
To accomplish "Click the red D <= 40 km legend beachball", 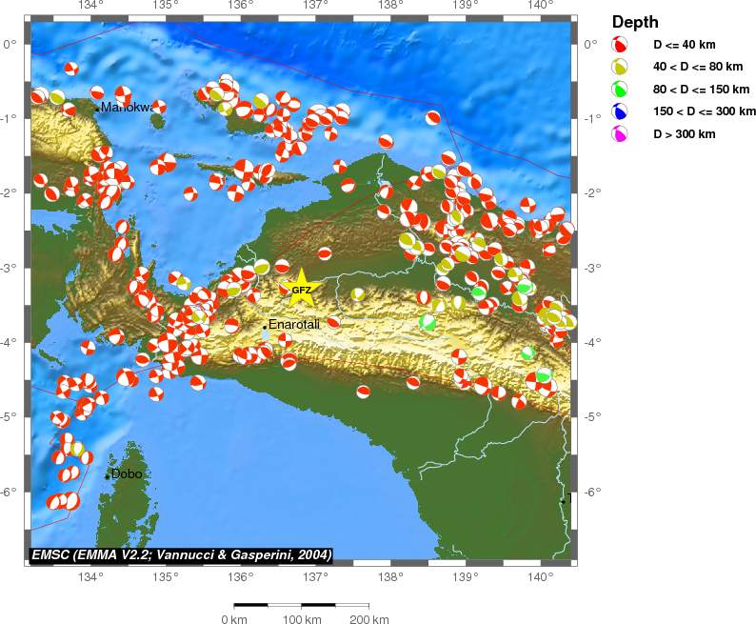I will pos(620,45).
